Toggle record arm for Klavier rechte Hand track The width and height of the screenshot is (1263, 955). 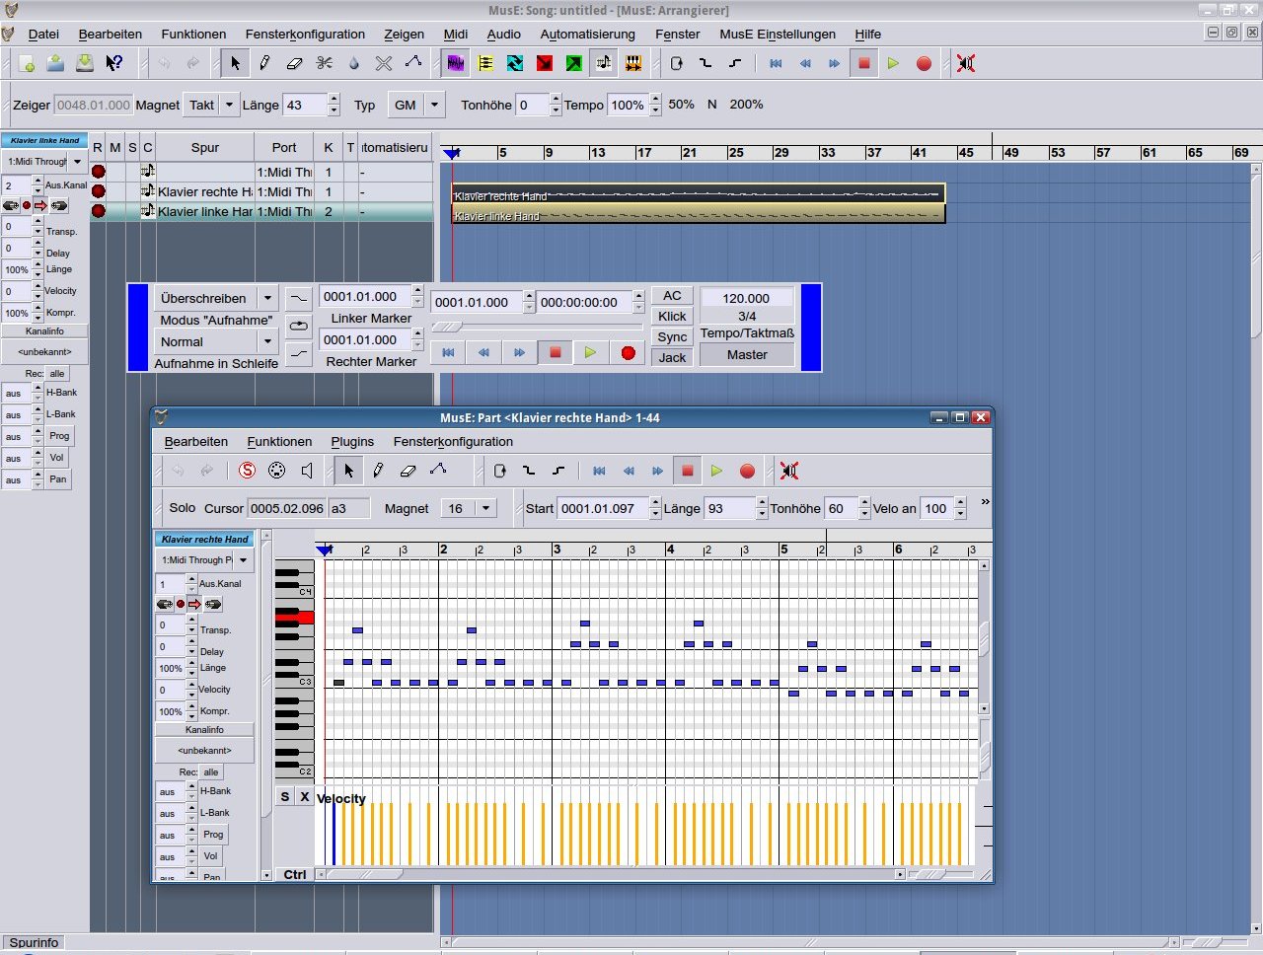(98, 191)
